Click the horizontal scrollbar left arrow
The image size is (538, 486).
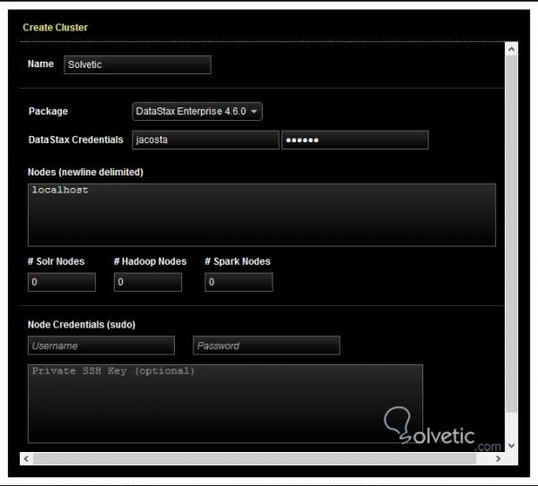(x=26, y=459)
